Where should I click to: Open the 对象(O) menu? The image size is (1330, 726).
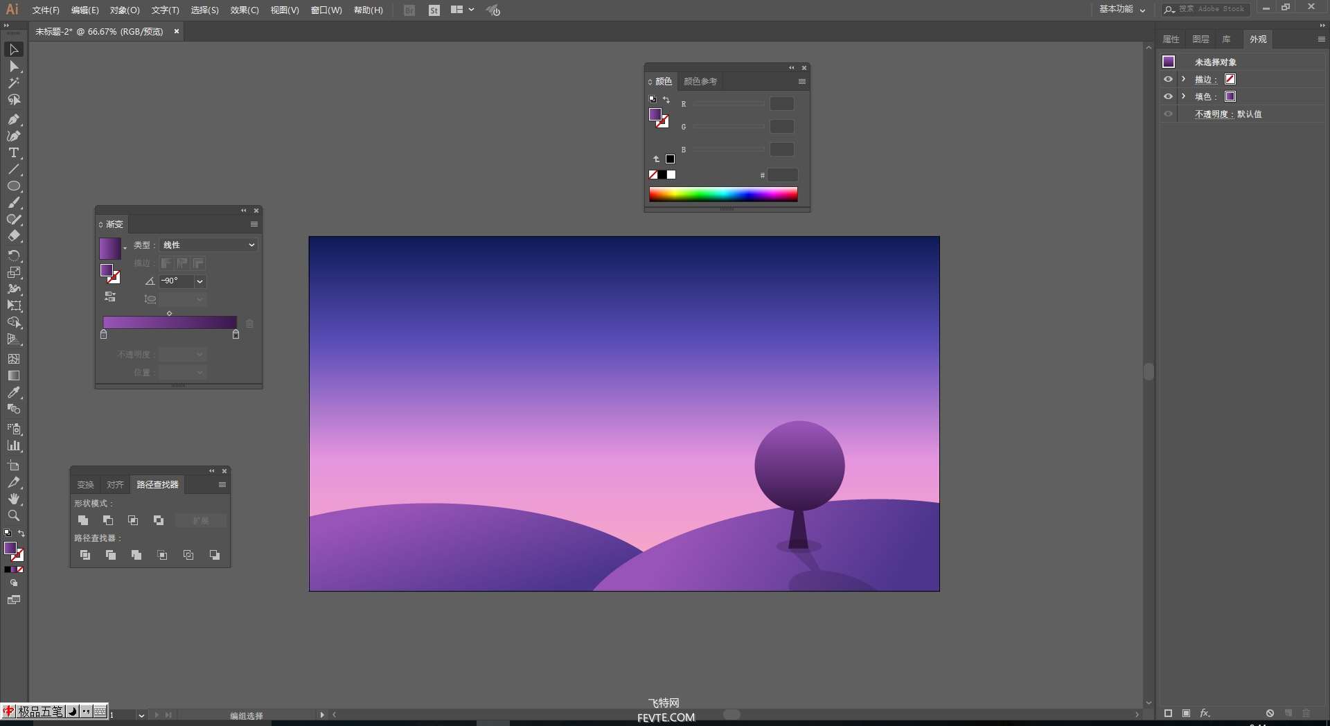(125, 10)
